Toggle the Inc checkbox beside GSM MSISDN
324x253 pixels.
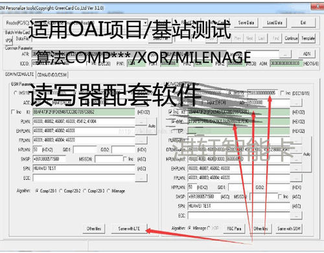pyautogui.click(x=125, y=159)
